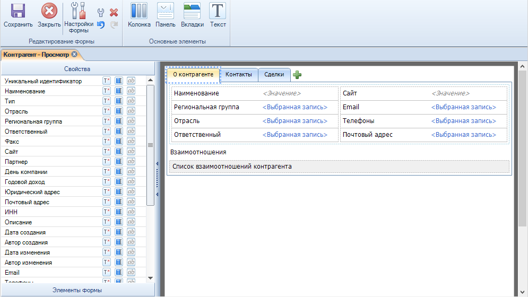
Task: Select Сайт <Значение> placeholder on form
Action: pyautogui.click(x=451, y=93)
